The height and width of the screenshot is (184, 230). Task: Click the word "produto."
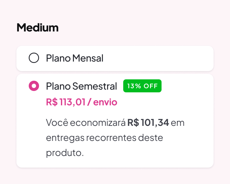65,153
